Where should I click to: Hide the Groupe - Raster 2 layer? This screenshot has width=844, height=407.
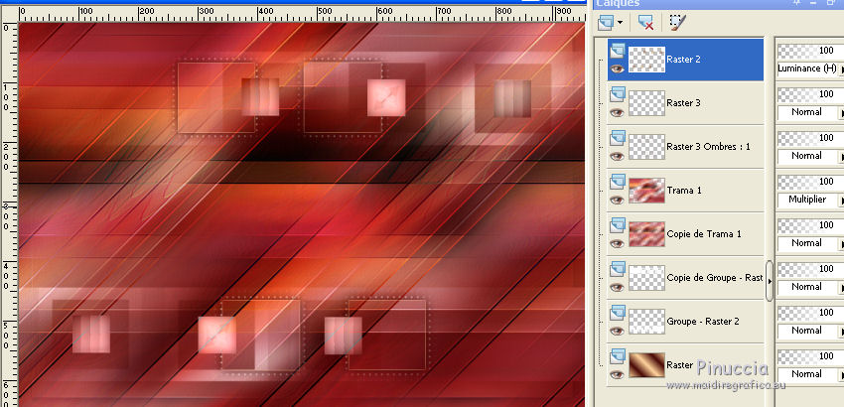point(618,331)
